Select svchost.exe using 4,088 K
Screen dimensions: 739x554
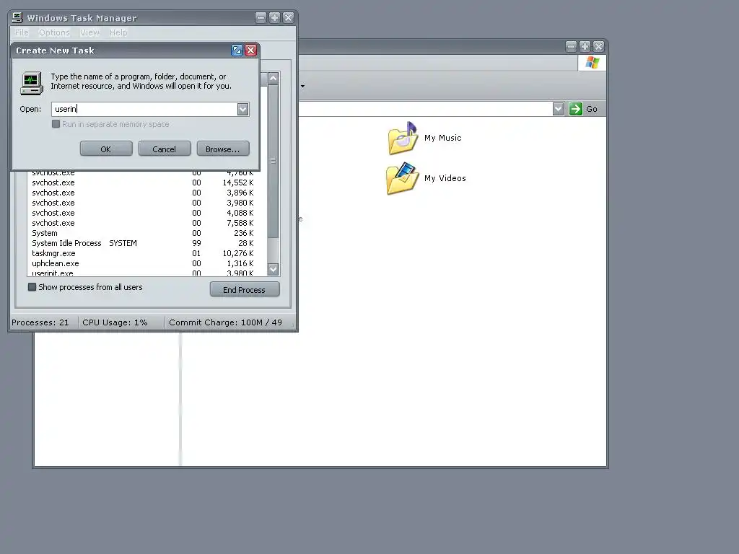(x=143, y=213)
